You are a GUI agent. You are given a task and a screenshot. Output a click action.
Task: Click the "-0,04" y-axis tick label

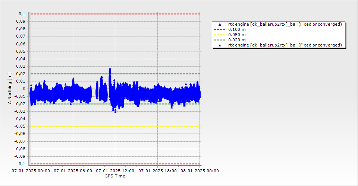20,119
